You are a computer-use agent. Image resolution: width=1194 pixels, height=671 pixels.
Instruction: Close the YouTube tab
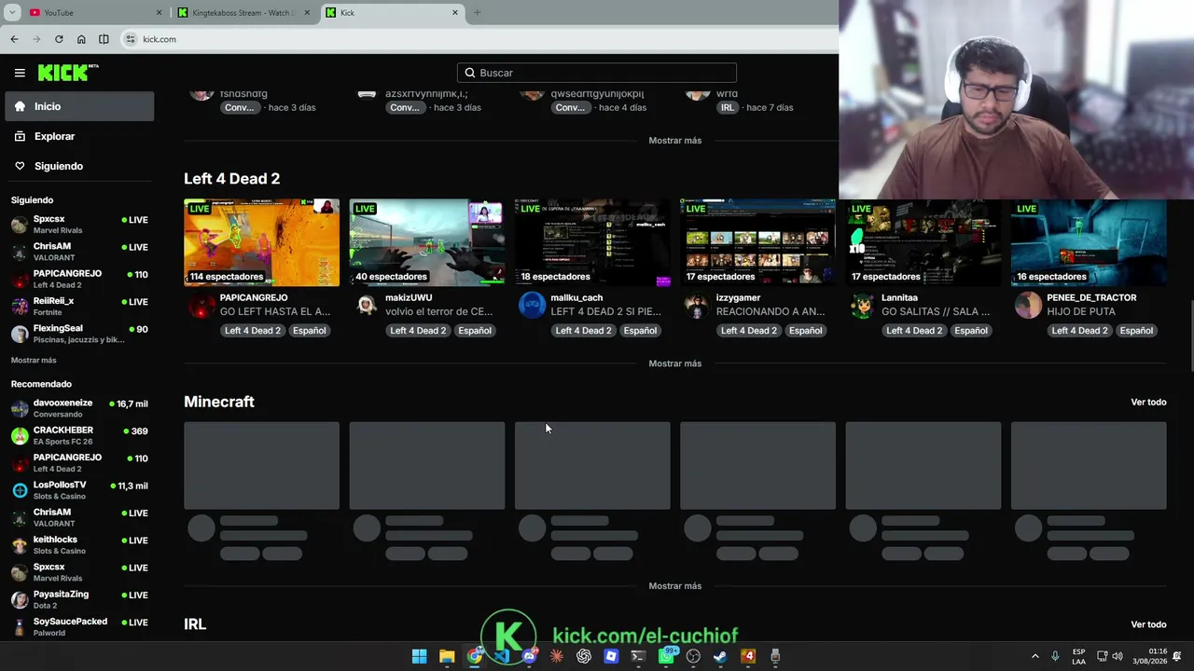[159, 12]
